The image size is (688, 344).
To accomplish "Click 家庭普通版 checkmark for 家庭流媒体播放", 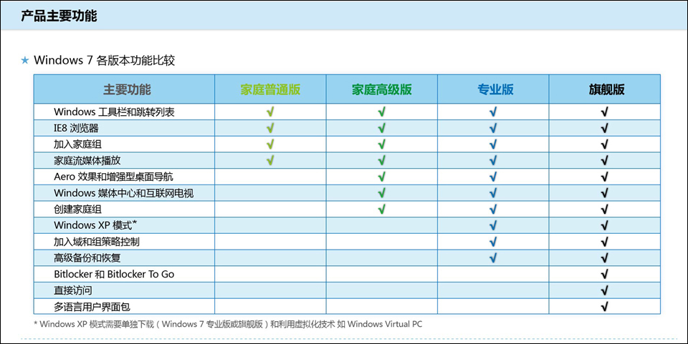I will click(270, 160).
